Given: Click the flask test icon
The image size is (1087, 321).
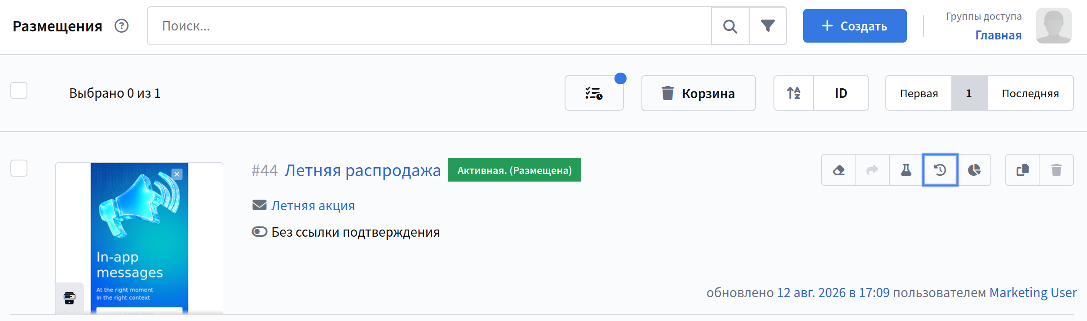Looking at the screenshot, I should [x=906, y=170].
